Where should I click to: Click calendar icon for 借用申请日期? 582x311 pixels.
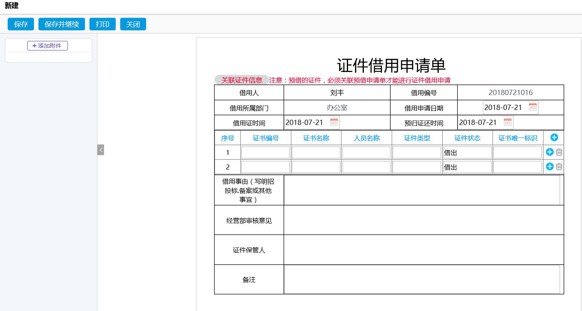pyautogui.click(x=533, y=107)
